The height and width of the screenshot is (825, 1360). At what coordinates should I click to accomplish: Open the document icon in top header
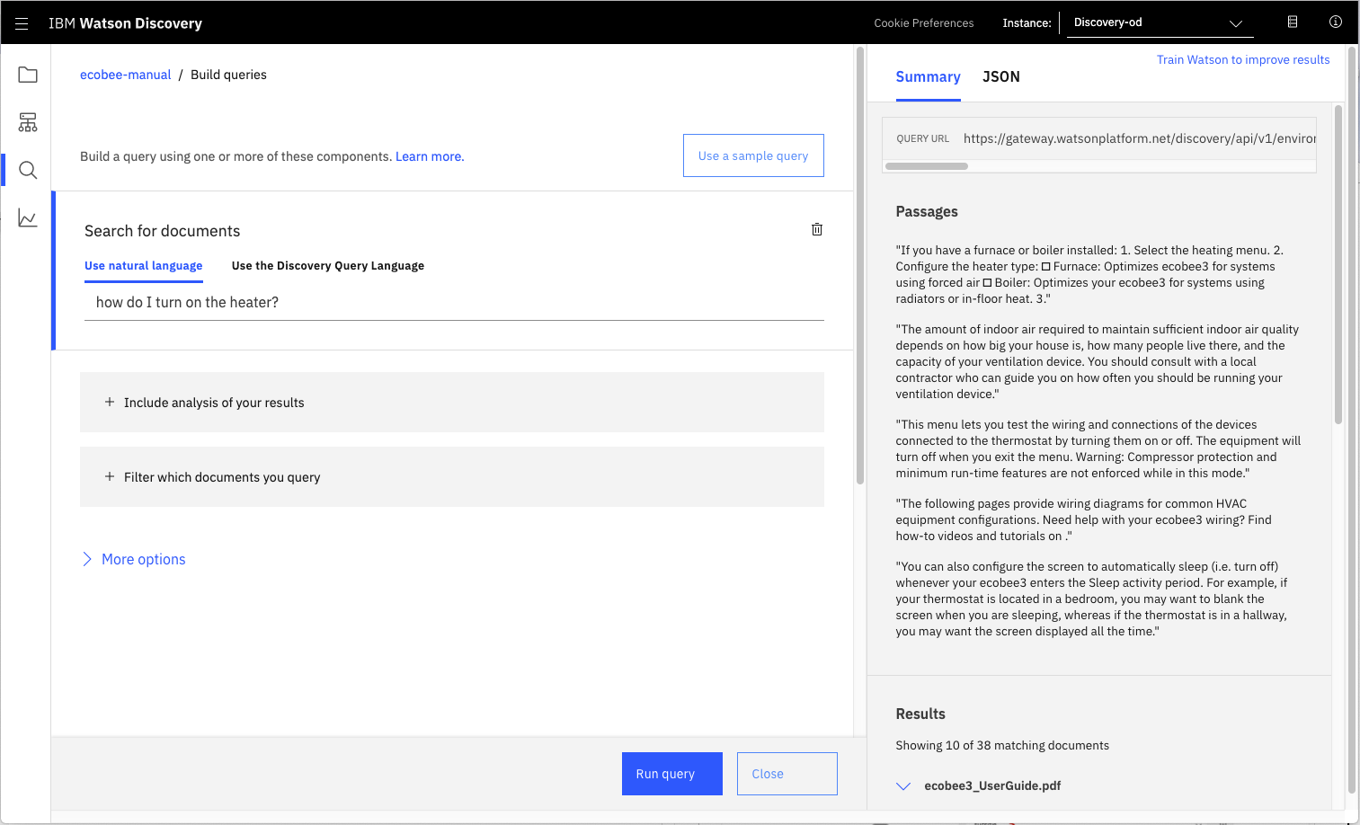click(x=1293, y=22)
